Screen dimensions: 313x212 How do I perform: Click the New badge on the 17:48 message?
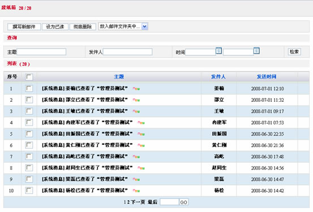coord(136,157)
